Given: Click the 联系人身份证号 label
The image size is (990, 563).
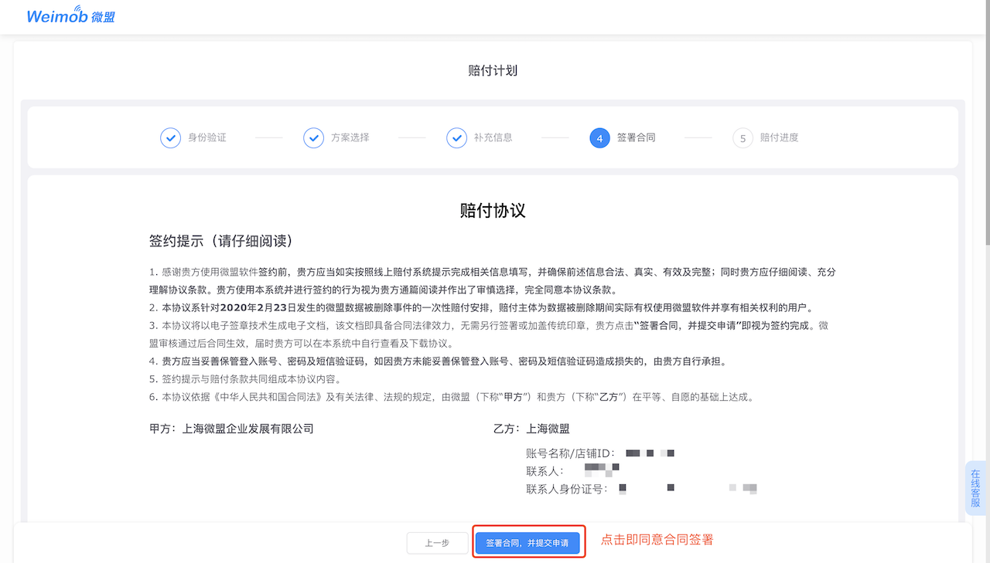Looking at the screenshot, I should tap(567, 489).
